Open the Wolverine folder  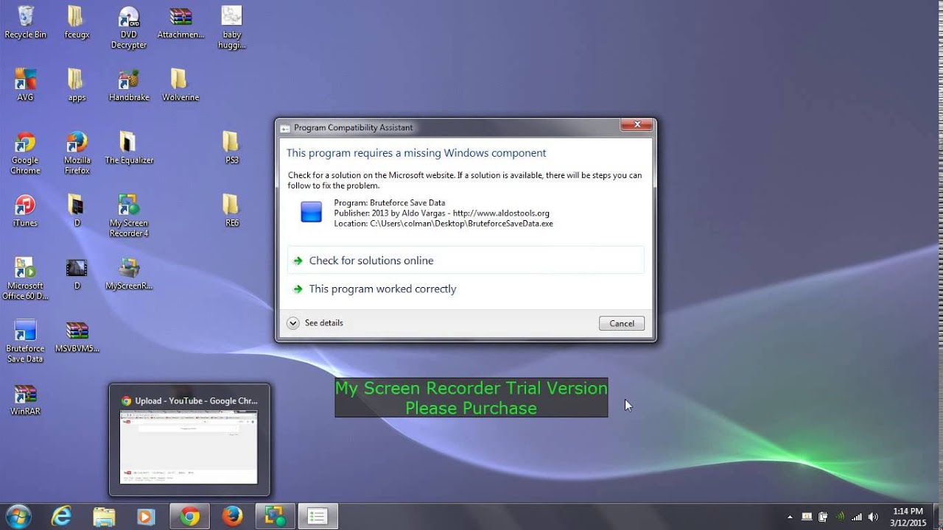coord(180,85)
